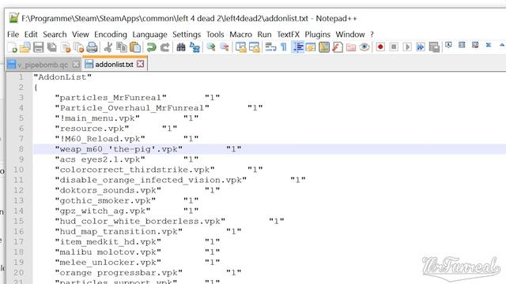Open the Macro menu
The width and height of the screenshot is (506, 284).
point(240,35)
